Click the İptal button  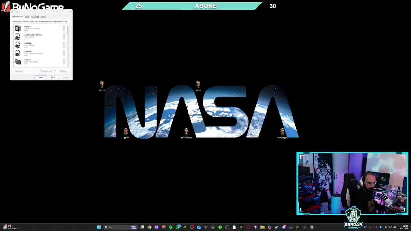coord(53,77)
